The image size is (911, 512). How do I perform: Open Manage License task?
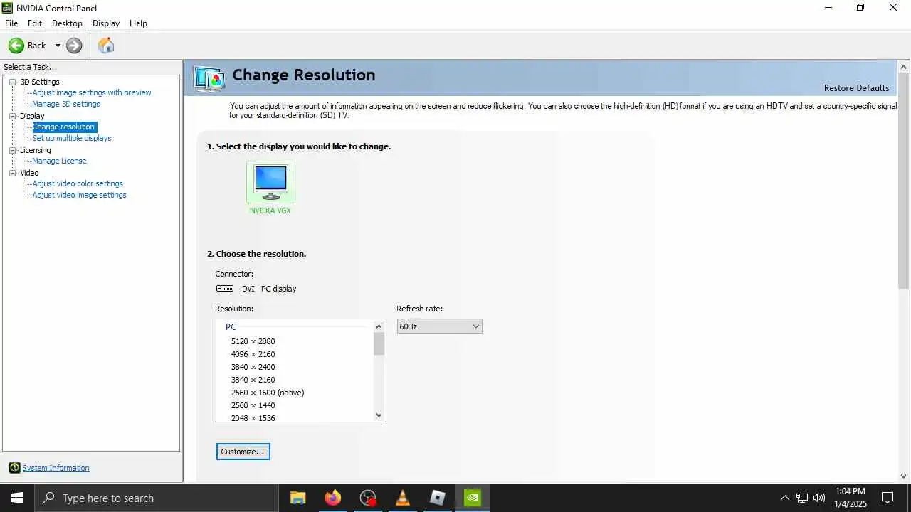59,161
